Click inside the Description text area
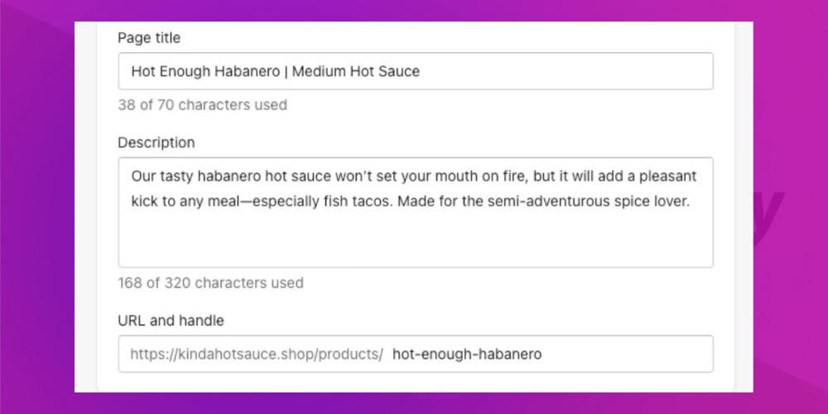 coord(414,212)
